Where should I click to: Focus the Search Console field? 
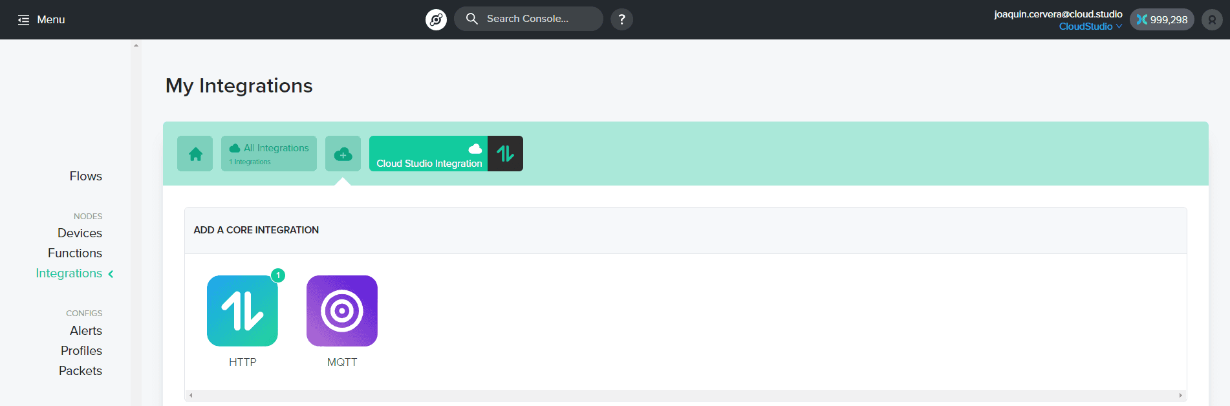pos(528,19)
